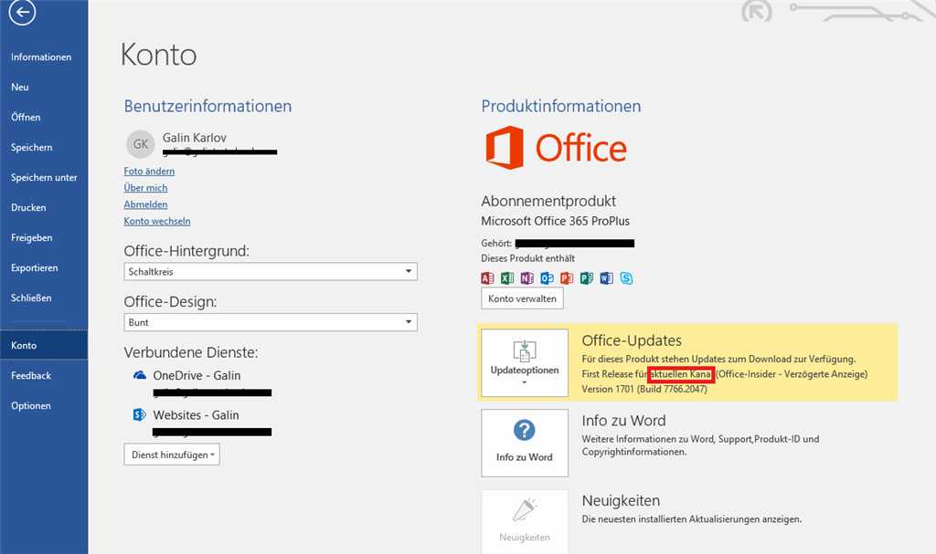The height and width of the screenshot is (554, 936).
Task: Click the Über mich link
Action: coord(145,188)
